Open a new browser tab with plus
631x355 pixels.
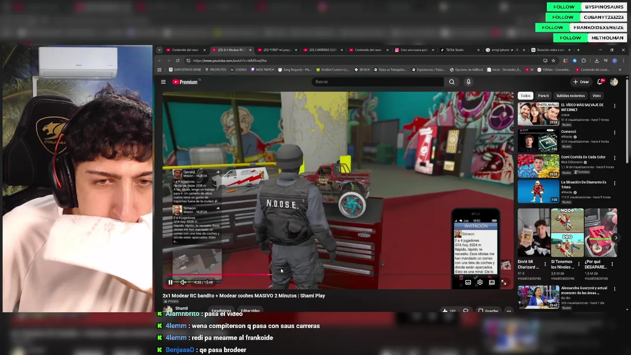(x=578, y=50)
